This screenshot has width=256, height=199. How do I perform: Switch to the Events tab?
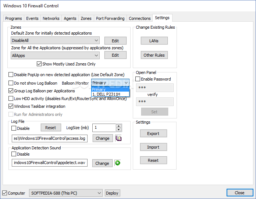(32, 18)
